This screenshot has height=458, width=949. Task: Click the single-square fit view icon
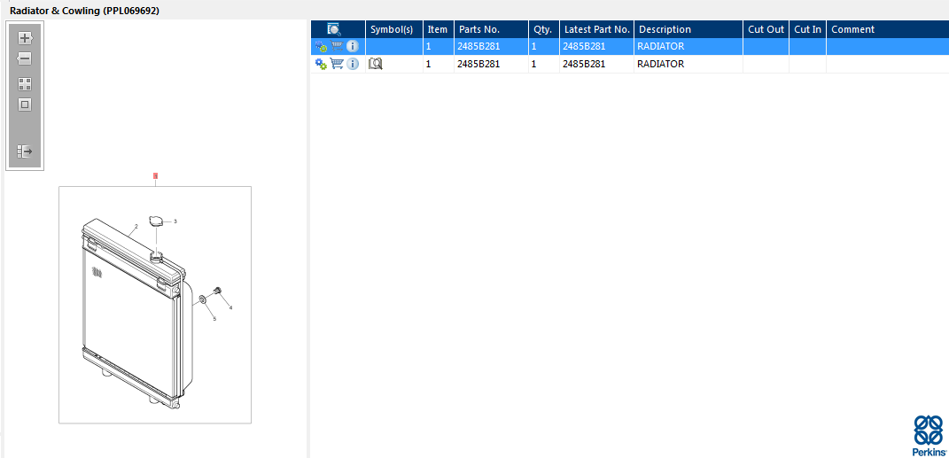[x=25, y=105]
